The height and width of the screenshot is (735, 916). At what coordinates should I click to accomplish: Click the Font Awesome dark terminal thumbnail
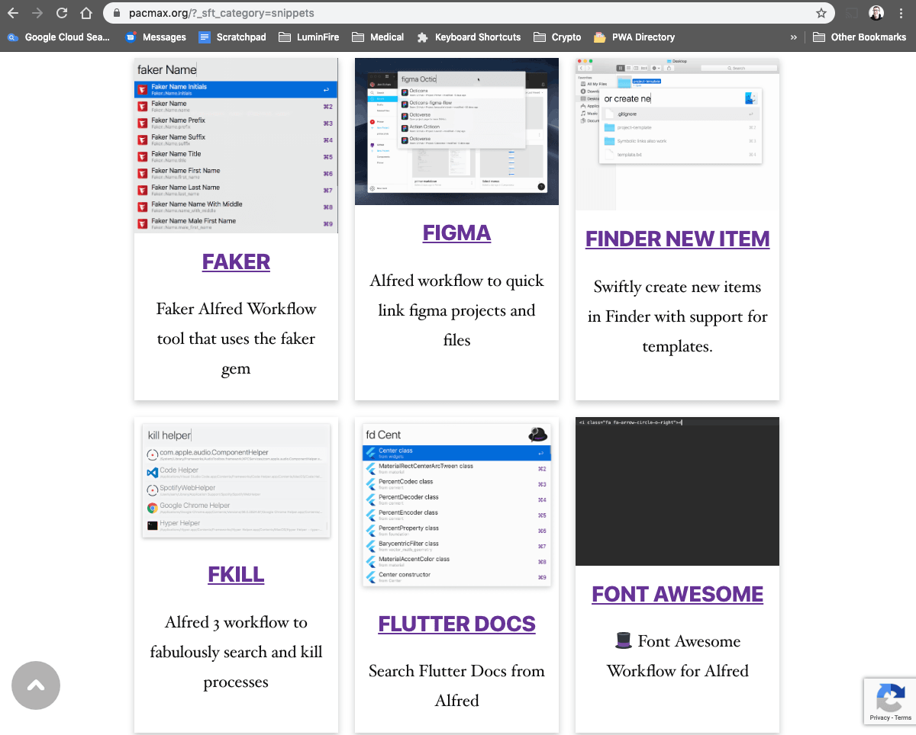click(677, 491)
